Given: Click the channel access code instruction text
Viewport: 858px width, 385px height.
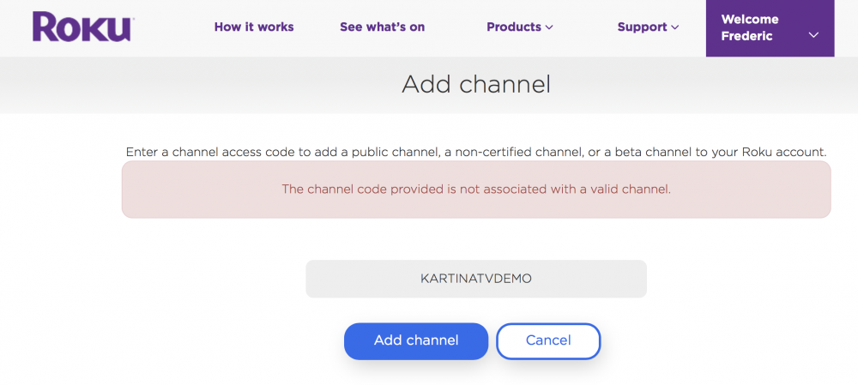Looking at the screenshot, I should click(476, 152).
